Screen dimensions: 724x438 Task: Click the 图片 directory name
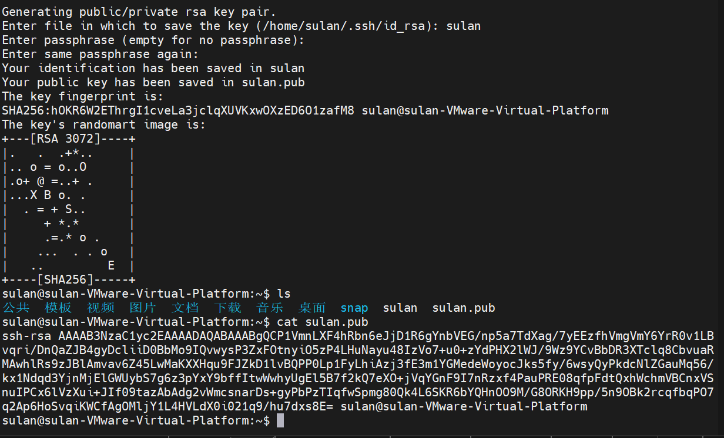pos(143,308)
